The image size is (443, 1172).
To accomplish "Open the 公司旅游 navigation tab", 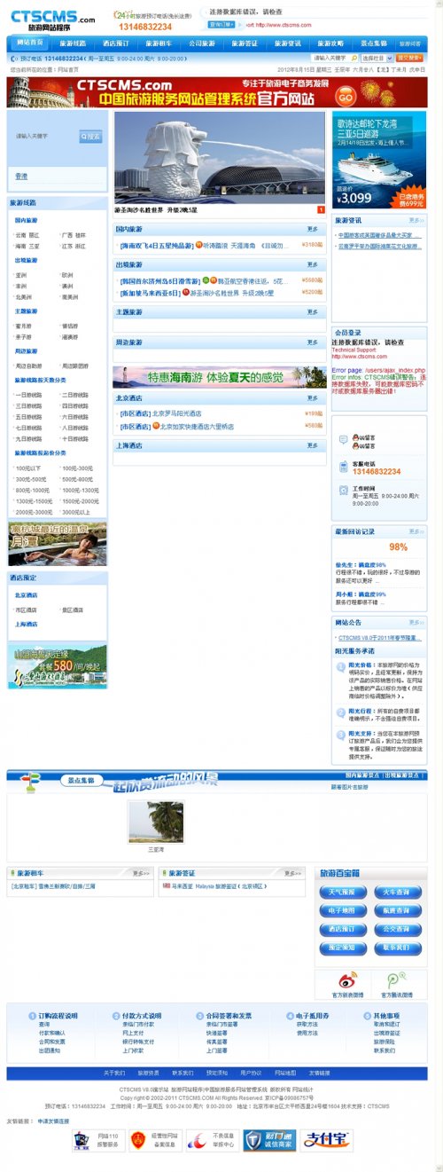I will [202, 43].
